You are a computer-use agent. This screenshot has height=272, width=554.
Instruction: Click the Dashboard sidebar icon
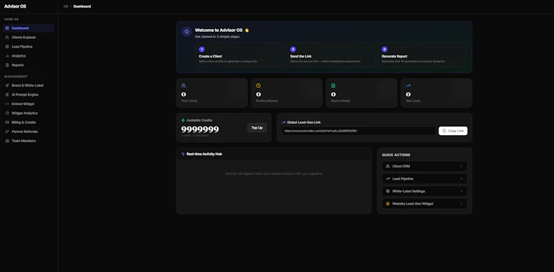pos(7,28)
